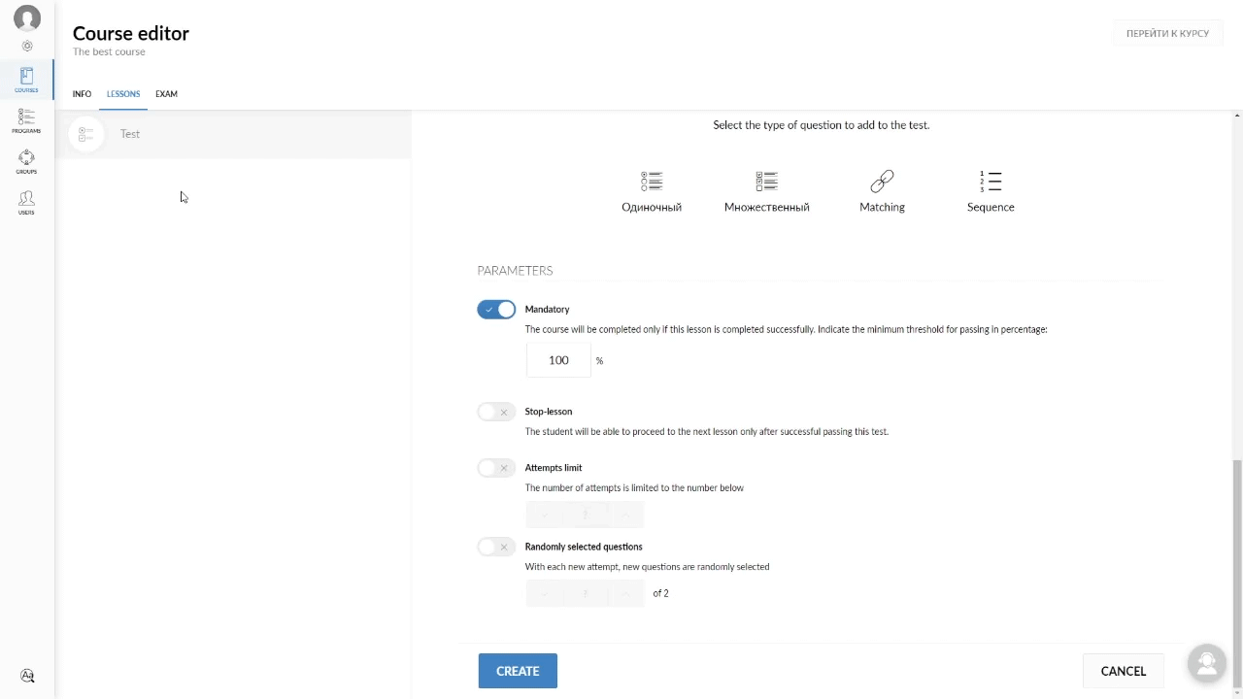Switch to the INFO tab

tap(82, 94)
